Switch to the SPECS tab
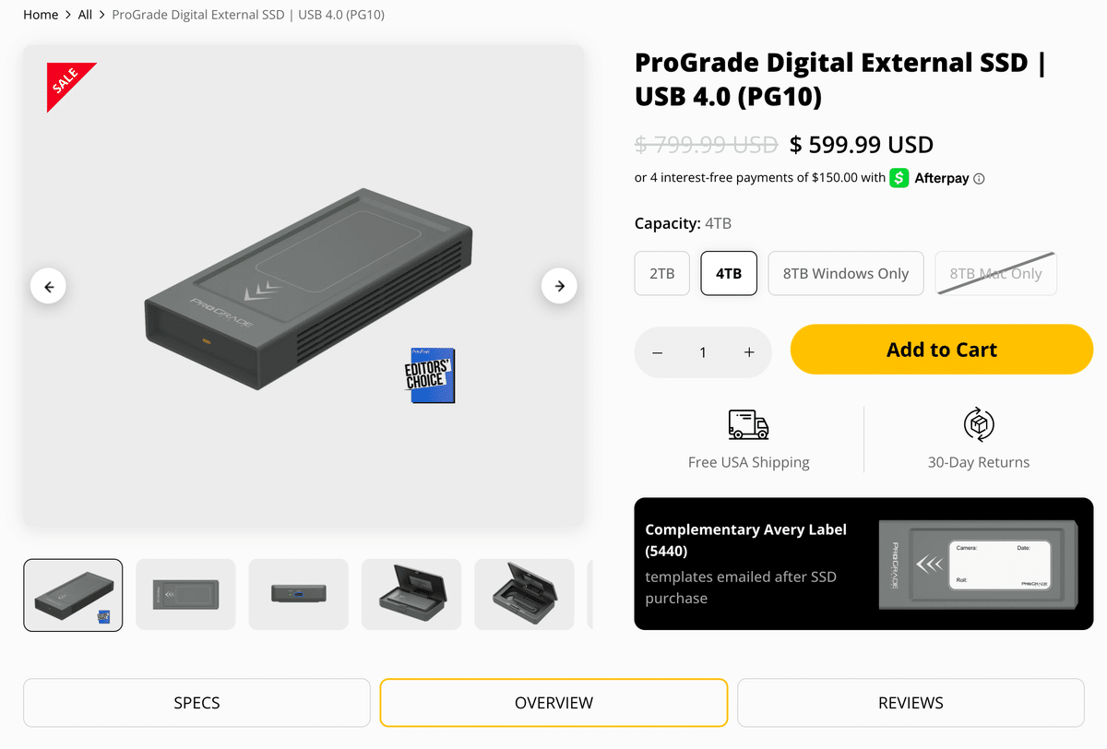1107x749 pixels. (196, 703)
